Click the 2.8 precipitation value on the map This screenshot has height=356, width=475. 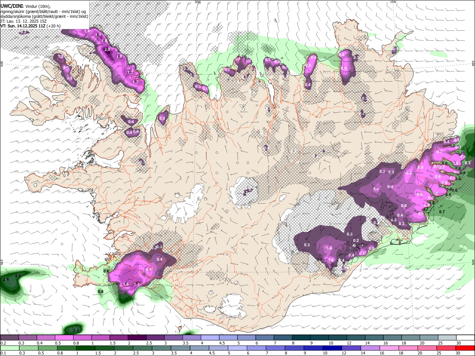107,49
